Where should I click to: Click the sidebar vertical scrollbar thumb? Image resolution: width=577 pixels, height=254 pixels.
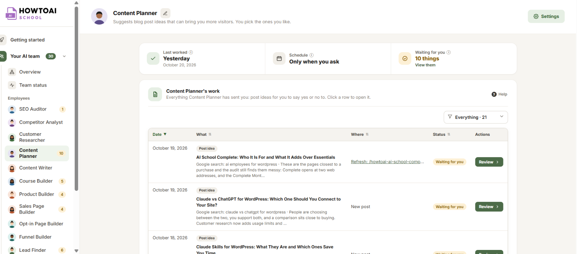(76, 98)
